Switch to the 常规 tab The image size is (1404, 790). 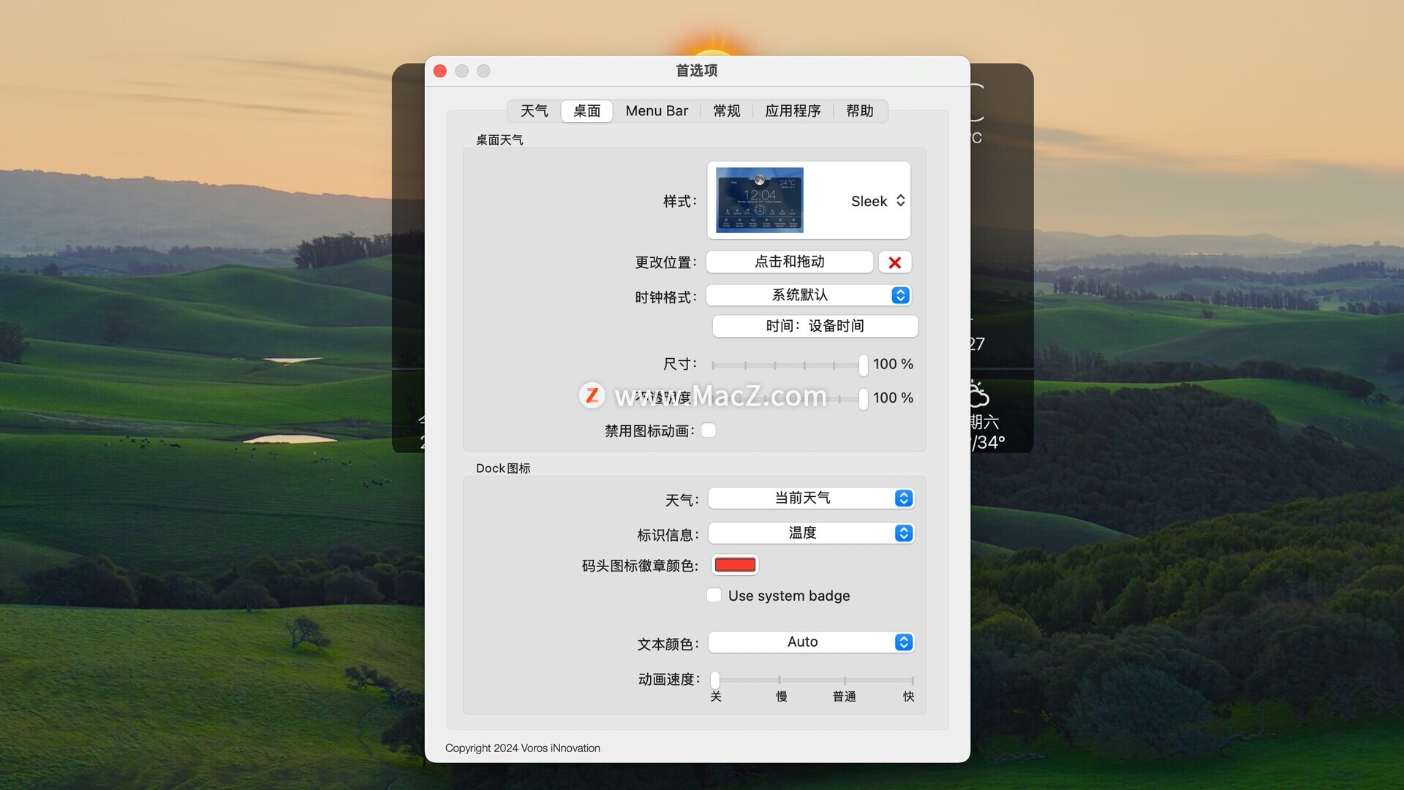point(726,111)
